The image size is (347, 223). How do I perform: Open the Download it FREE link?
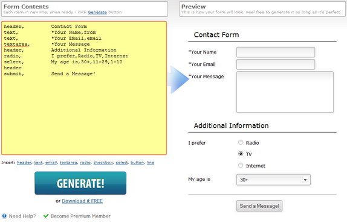click(x=82, y=201)
